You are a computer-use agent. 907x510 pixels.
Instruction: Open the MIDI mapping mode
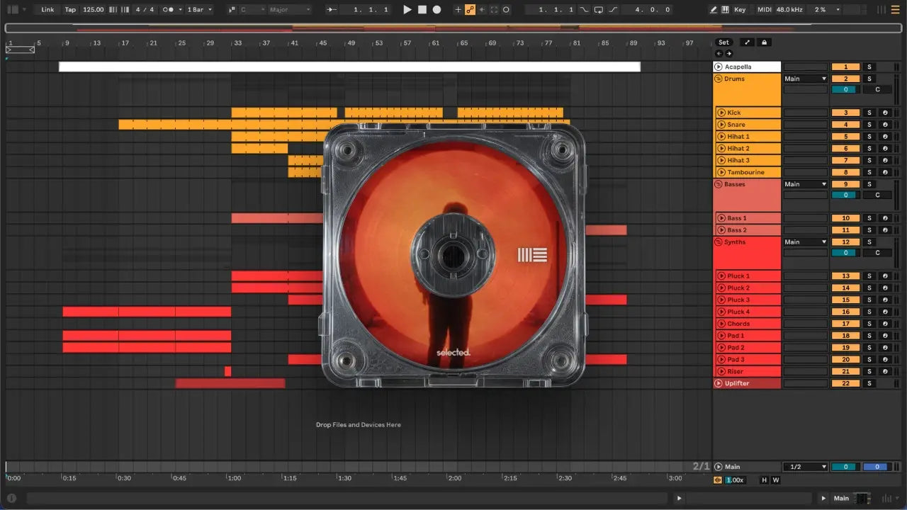[764, 10]
